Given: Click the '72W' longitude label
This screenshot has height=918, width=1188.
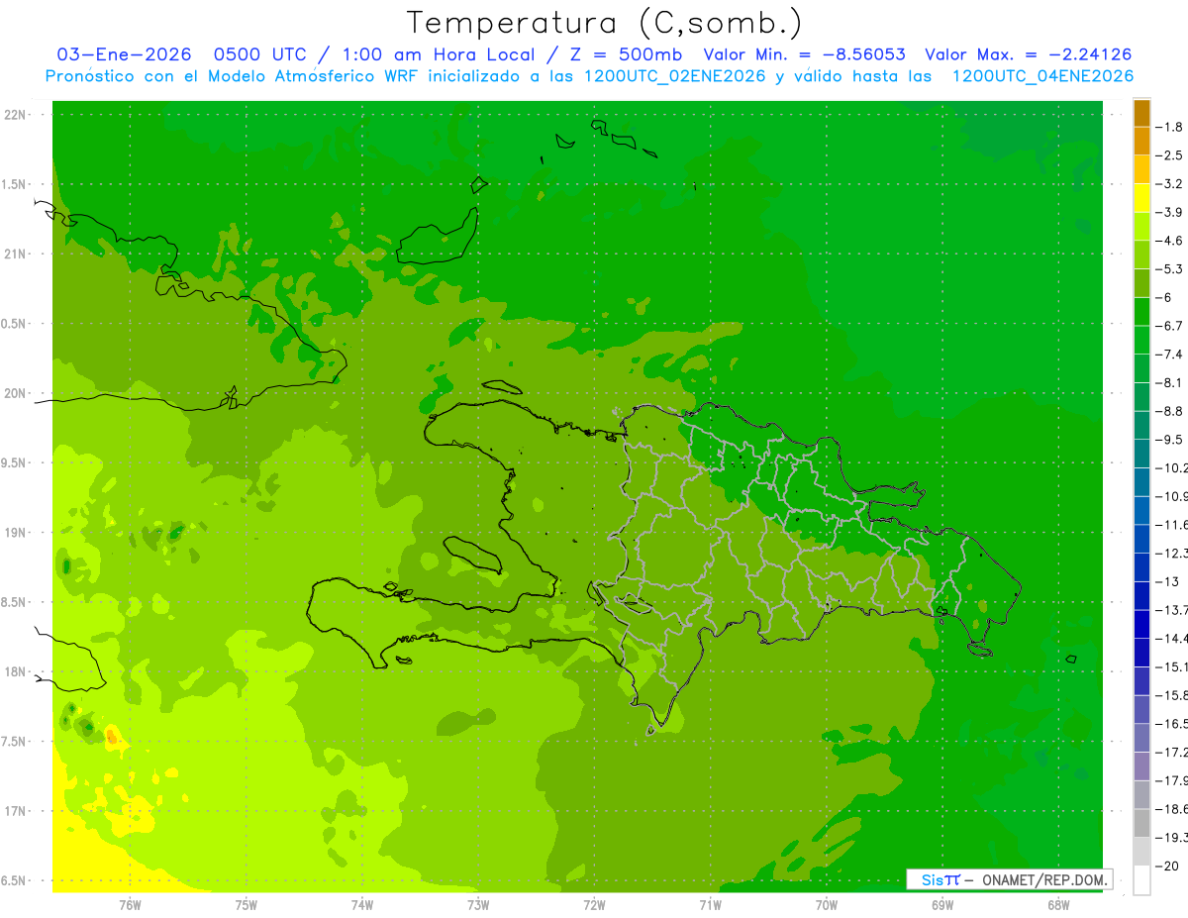Looking at the screenshot, I should pos(594,903).
